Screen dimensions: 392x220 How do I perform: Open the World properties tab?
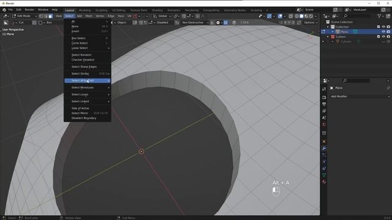click(324, 124)
